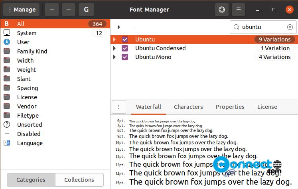Click the Filetype folder icon

(7, 115)
